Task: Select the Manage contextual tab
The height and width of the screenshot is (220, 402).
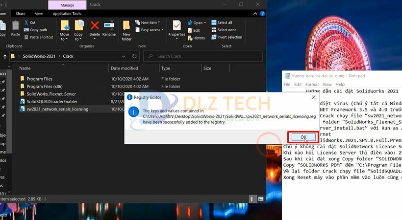Action: pyautogui.click(x=67, y=5)
